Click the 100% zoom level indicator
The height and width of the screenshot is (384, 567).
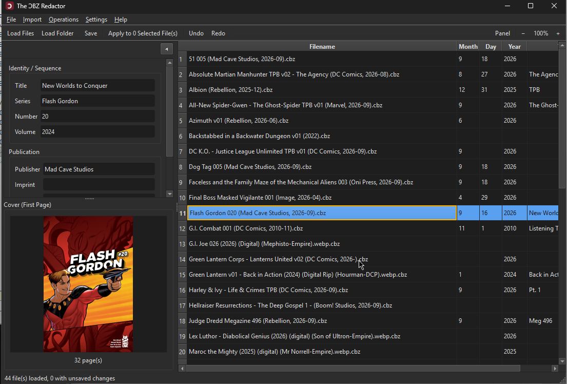(541, 33)
